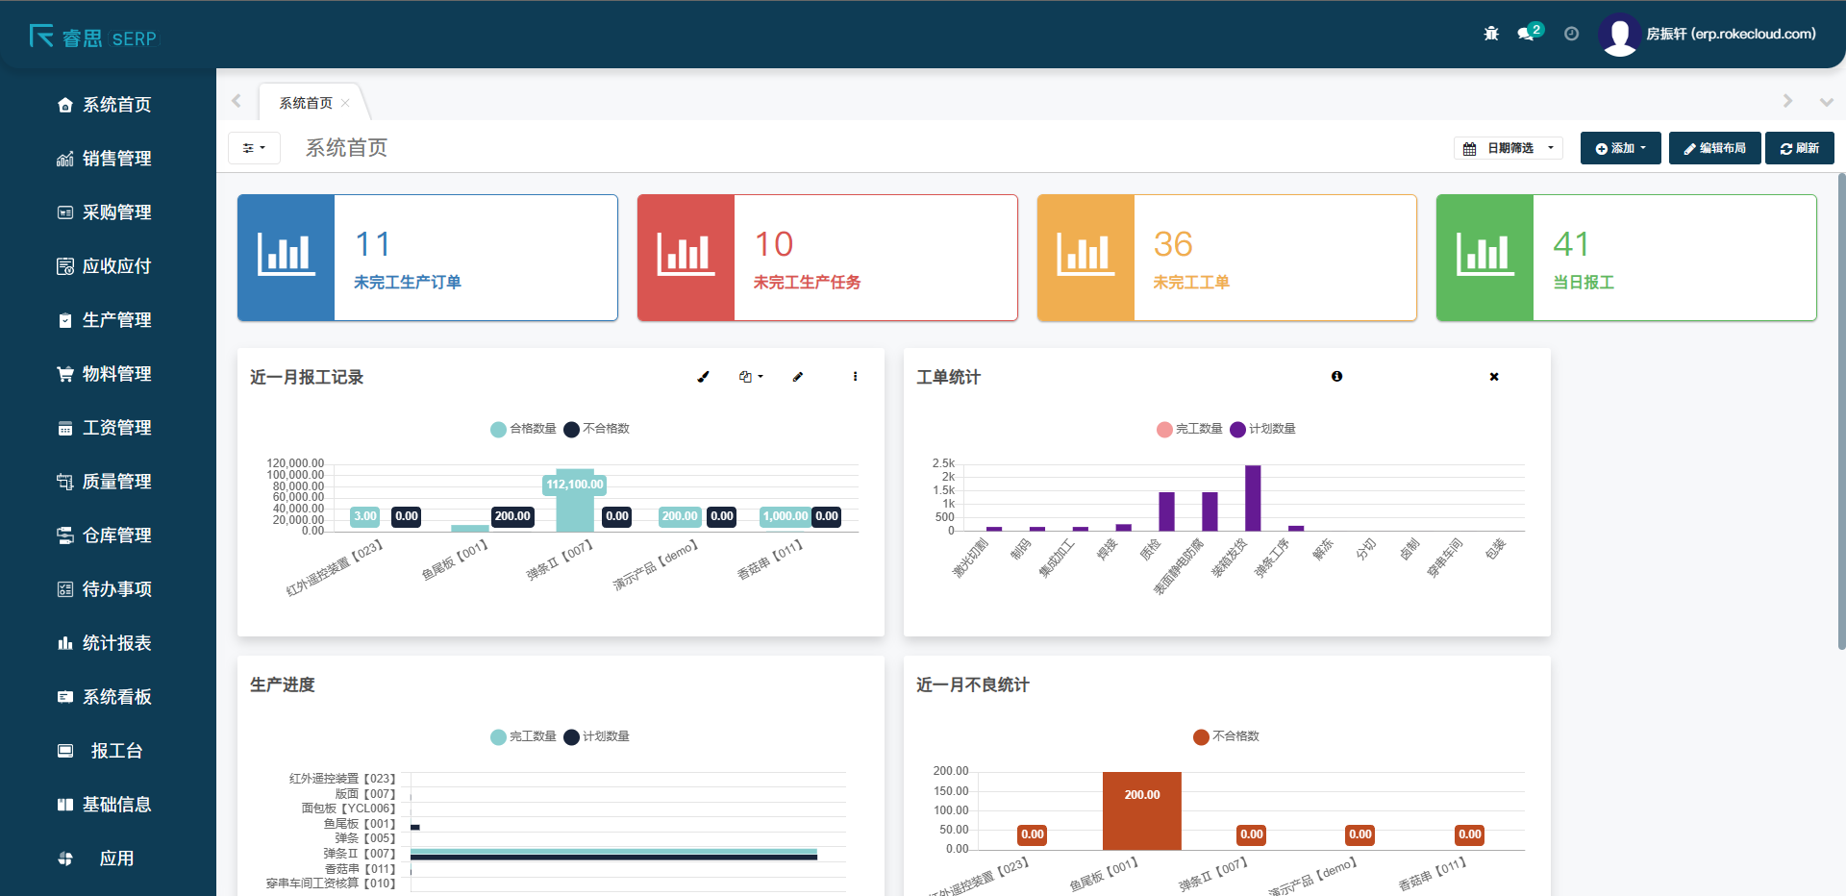Open the 日期筛选 date filter dropdown
Viewport: 1846px width, 896px height.
tap(1509, 148)
